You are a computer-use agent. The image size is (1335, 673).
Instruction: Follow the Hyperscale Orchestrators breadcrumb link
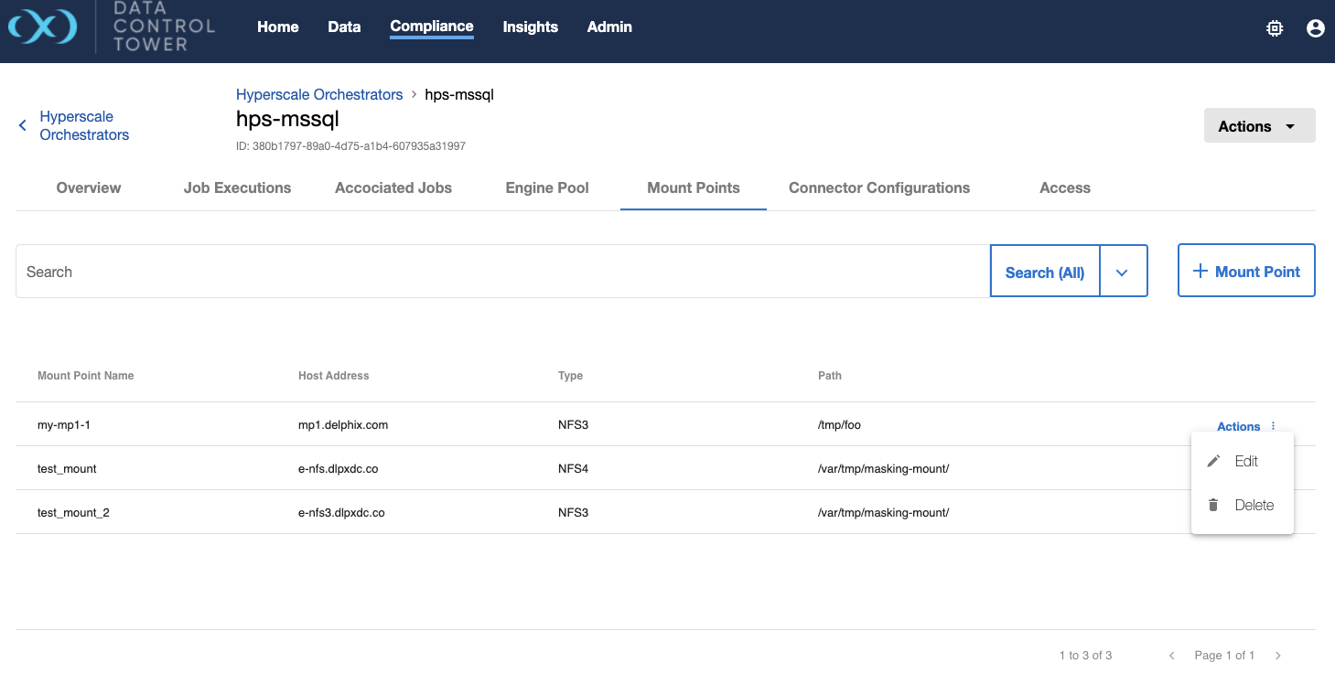click(x=319, y=94)
